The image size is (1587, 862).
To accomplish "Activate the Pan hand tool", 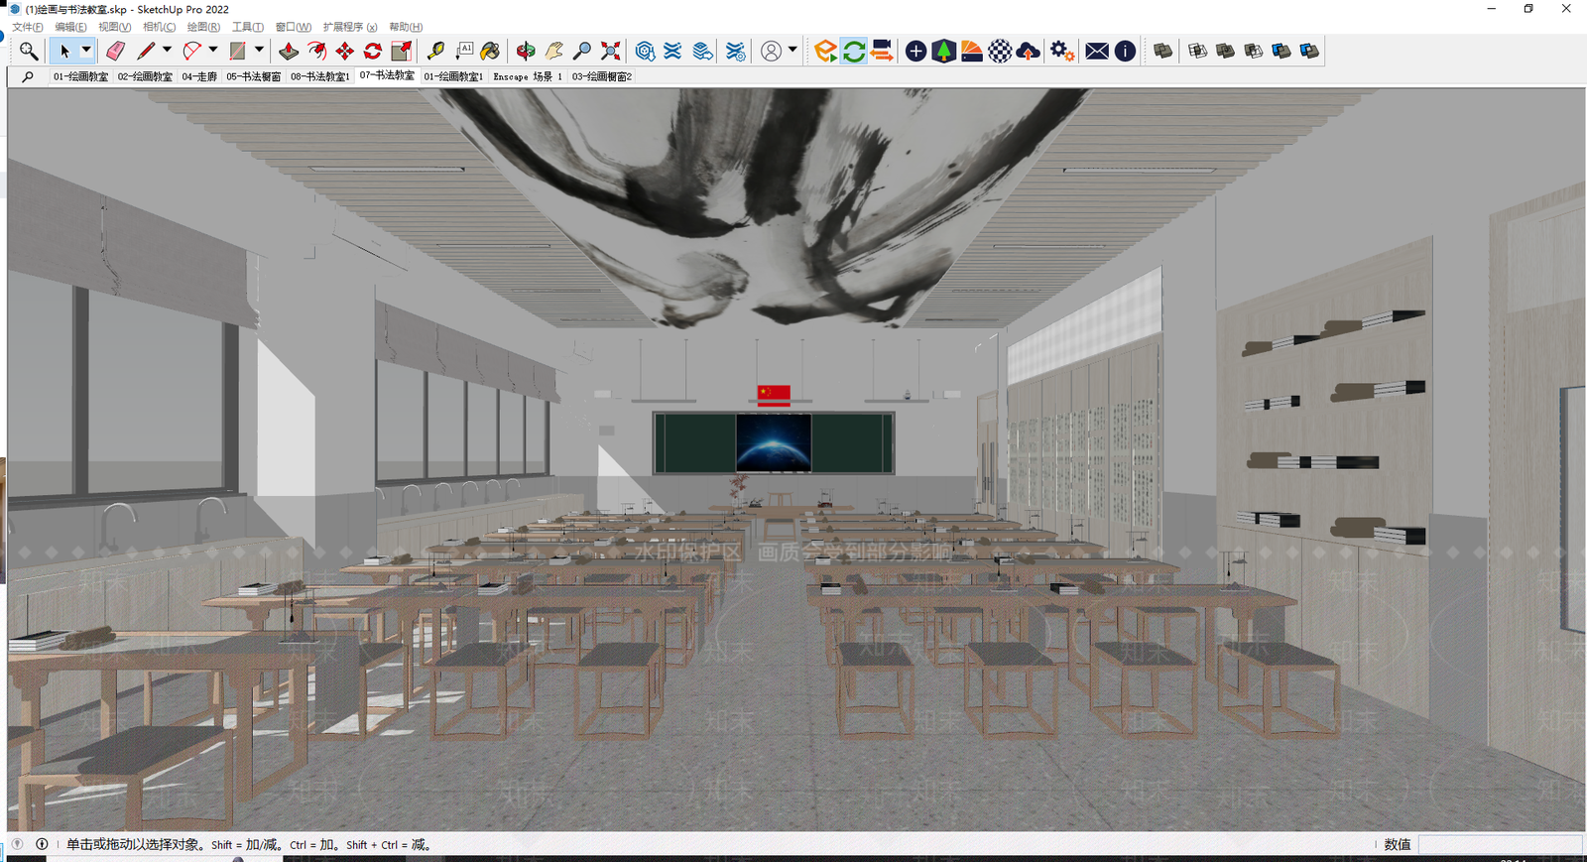I will click(x=553, y=51).
